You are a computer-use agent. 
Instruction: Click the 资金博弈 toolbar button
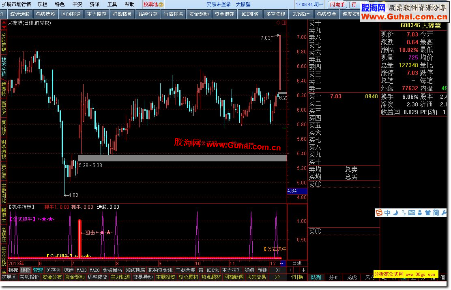224,14
